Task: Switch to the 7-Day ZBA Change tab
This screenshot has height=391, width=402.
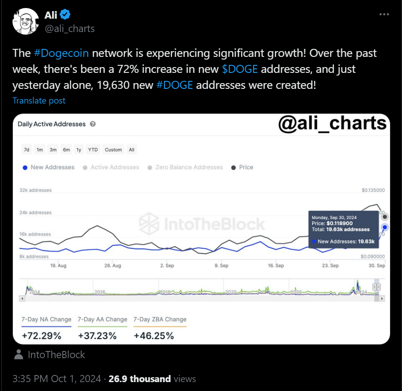Action: 160,319
